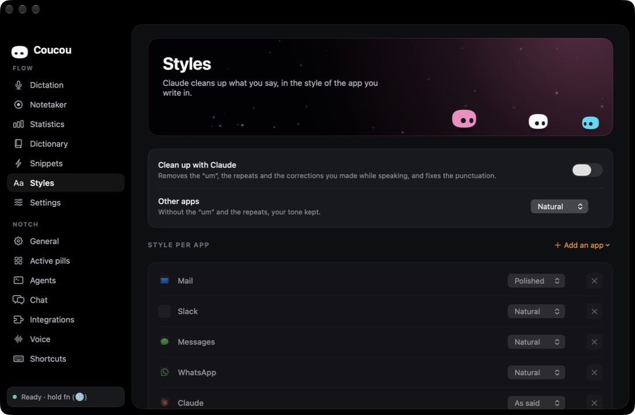This screenshot has width=635, height=415.
Task: Click the Mail app icon
Action: [x=165, y=281]
